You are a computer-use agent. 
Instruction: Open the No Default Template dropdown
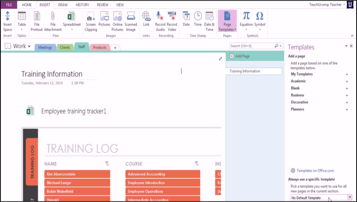[x=350, y=198]
